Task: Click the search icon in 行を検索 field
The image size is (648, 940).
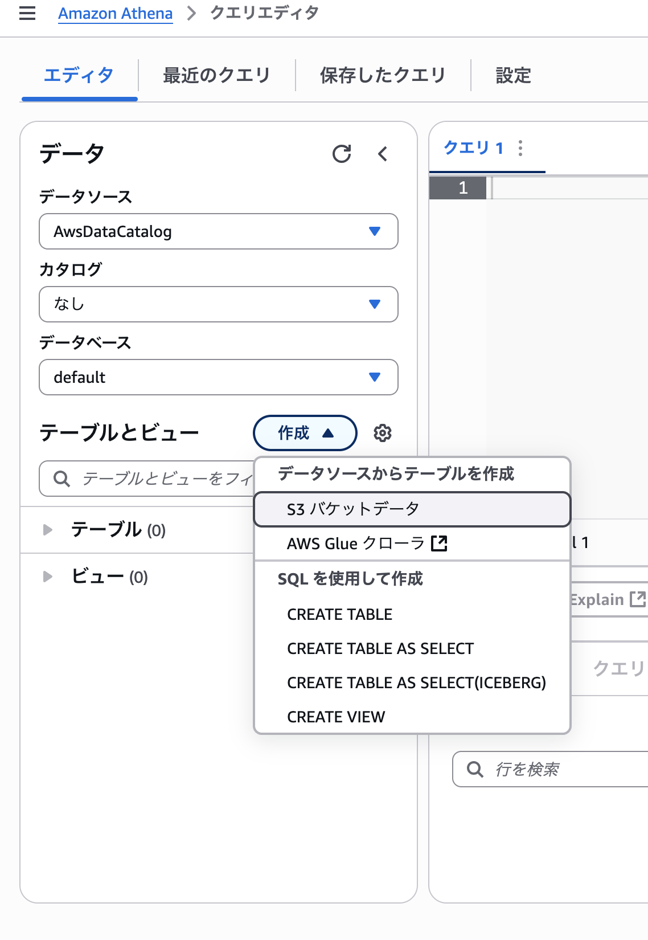Action: click(x=475, y=769)
